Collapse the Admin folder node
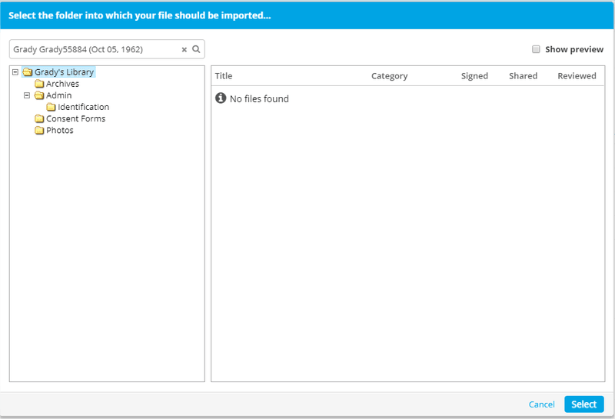This screenshot has width=615, height=419. 27,95
